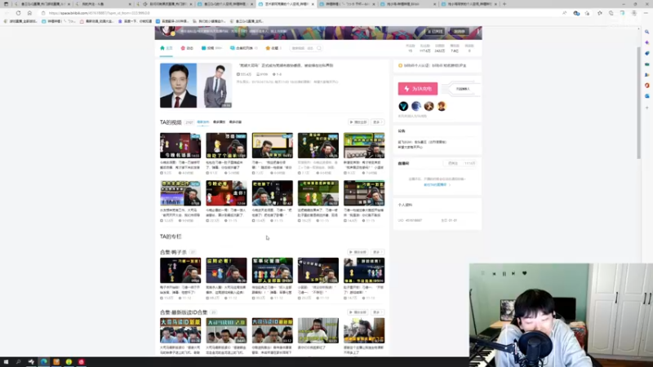
Task: Open the fourth charger avatar, orange hair
Action: (x=442, y=106)
